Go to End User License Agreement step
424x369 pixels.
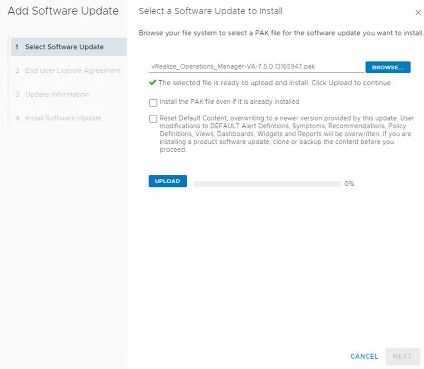pyautogui.click(x=69, y=70)
